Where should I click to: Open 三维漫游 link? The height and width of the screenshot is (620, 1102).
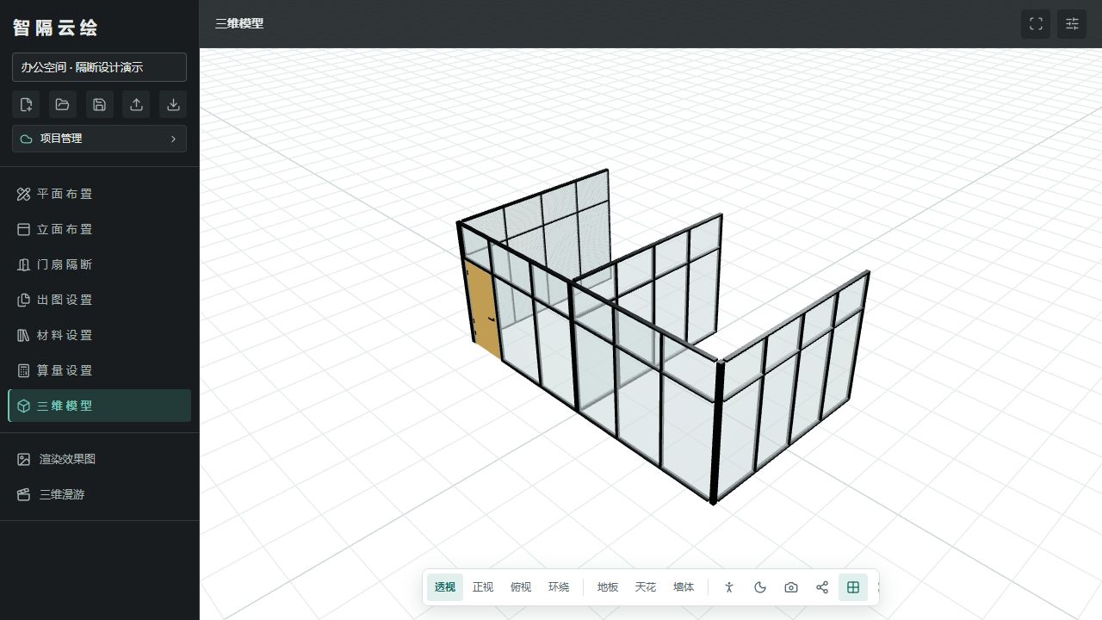click(x=99, y=494)
